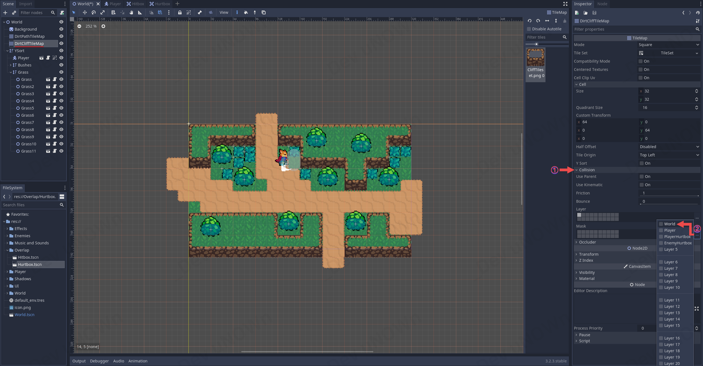This screenshot has height=366, width=703.
Task: Check the World collision layer option
Action: tap(661, 224)
